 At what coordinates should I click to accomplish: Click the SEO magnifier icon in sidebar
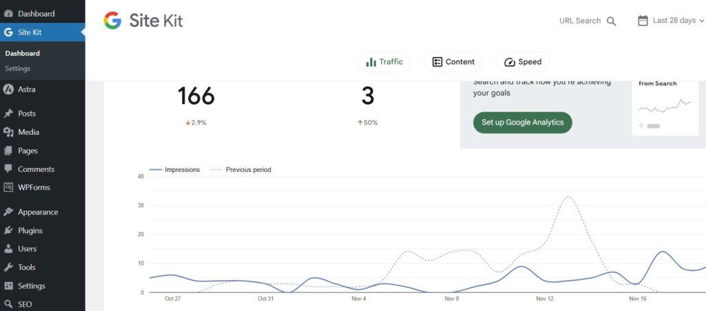coord(8,304)
